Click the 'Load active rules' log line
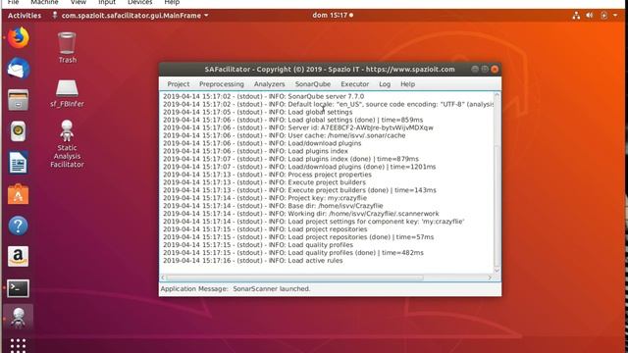Viewport: 628px width, 353px height. pos(253,261)
